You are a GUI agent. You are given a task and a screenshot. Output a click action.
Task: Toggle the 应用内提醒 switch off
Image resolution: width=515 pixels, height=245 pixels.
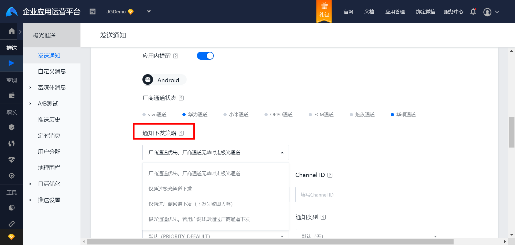205,56
